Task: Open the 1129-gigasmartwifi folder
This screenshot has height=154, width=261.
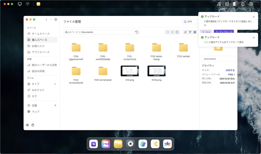Action: click(76, 48)
